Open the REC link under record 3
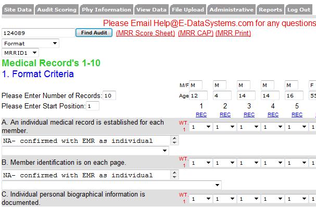 pyautogui.click(x=249, y=115)
